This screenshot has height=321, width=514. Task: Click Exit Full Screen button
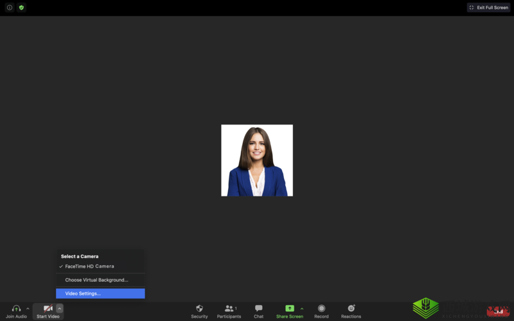[x=488, y=8]
